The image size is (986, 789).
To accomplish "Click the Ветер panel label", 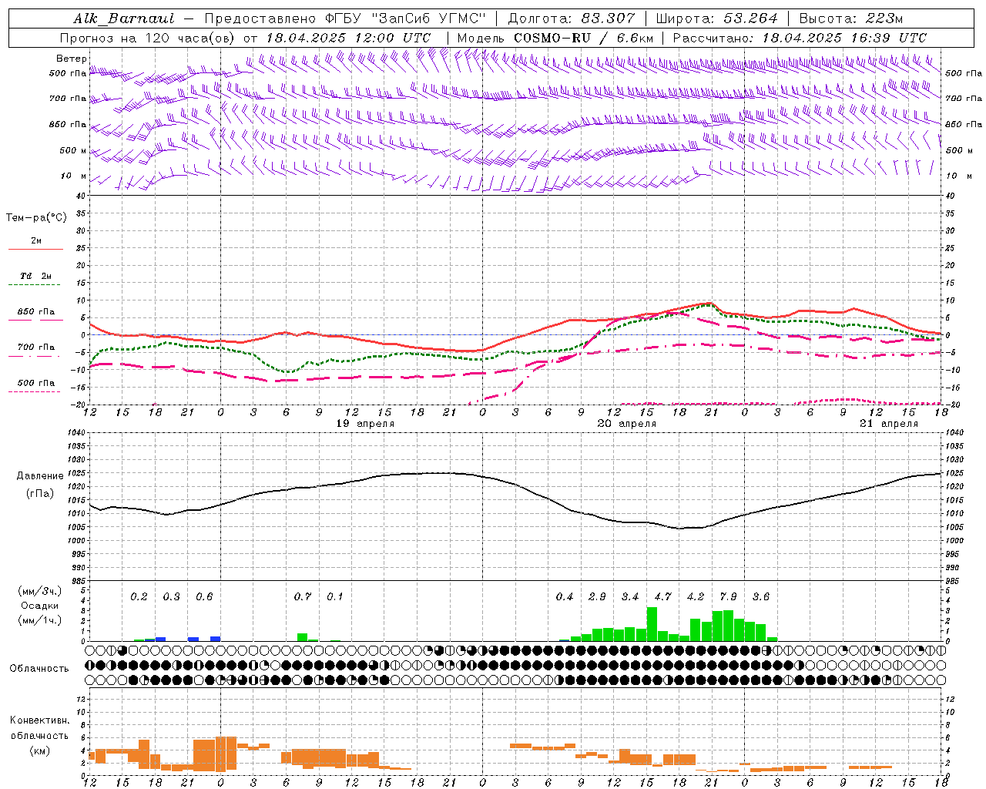I will click(x=72, y=59).
